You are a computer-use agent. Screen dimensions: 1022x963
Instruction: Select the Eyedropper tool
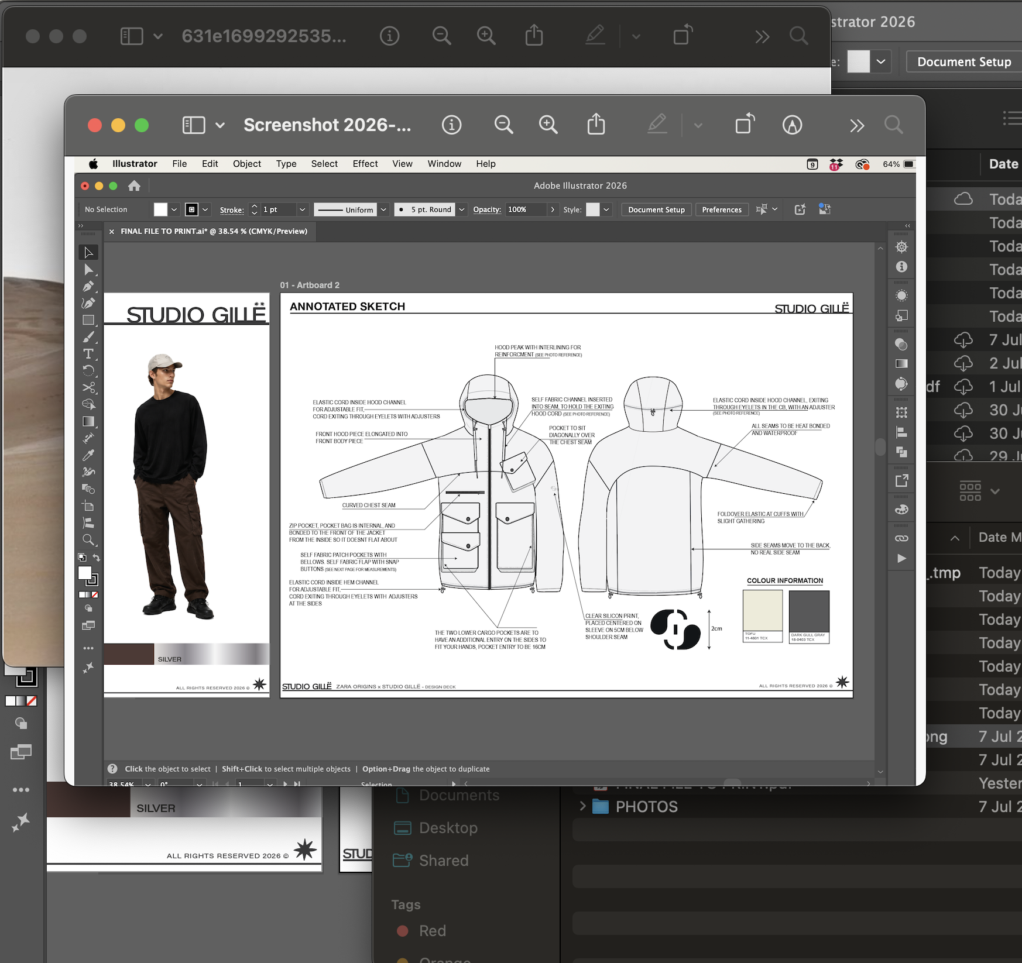click(x=88, y=455)
